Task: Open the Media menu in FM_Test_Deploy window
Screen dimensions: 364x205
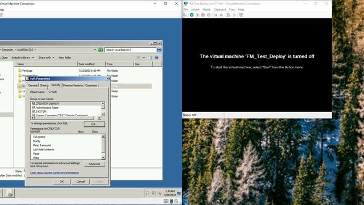Action: pyautogui.click(x=206, y=10)
